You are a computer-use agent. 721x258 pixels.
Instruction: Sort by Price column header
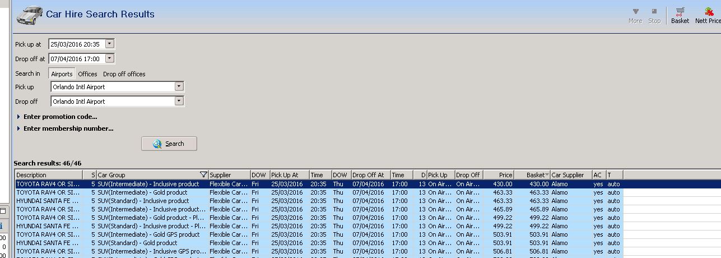(x=499, y=175)
